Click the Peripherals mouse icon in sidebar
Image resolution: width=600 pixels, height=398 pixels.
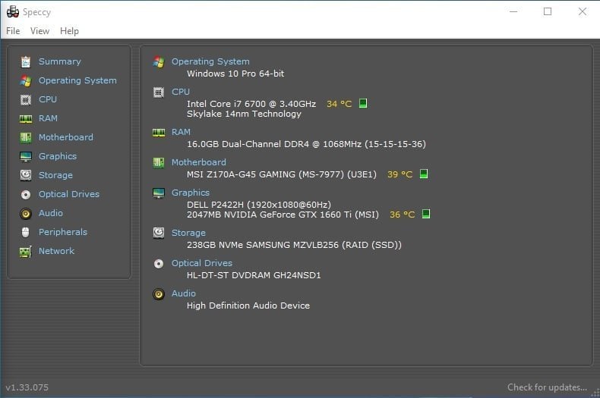click(x=26, y=232)
